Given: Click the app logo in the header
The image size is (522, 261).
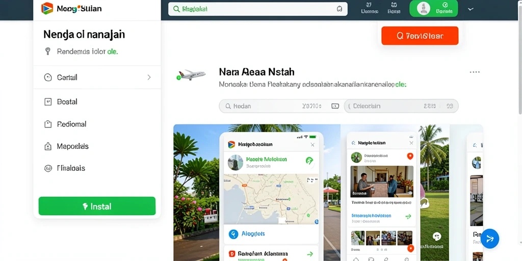Looking at the screenshot, I should coord(47,8).
